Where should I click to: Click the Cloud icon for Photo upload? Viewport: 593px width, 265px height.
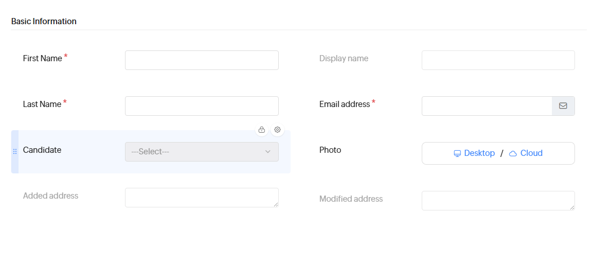(513, 153)
